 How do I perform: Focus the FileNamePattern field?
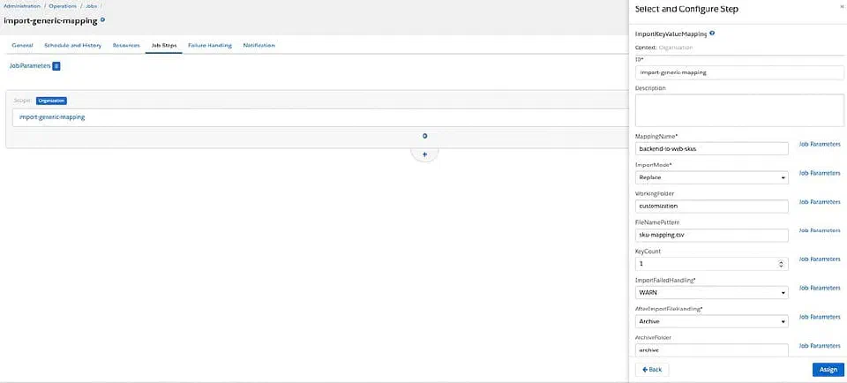711,235
